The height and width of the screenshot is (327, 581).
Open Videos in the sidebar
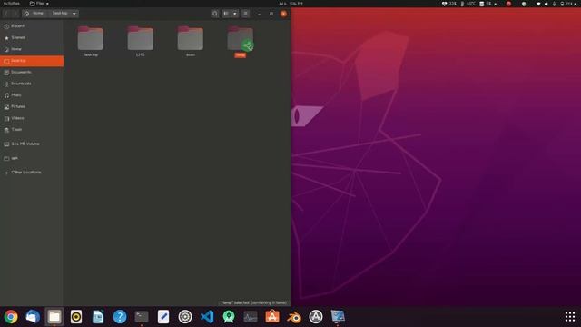(32, 118)
